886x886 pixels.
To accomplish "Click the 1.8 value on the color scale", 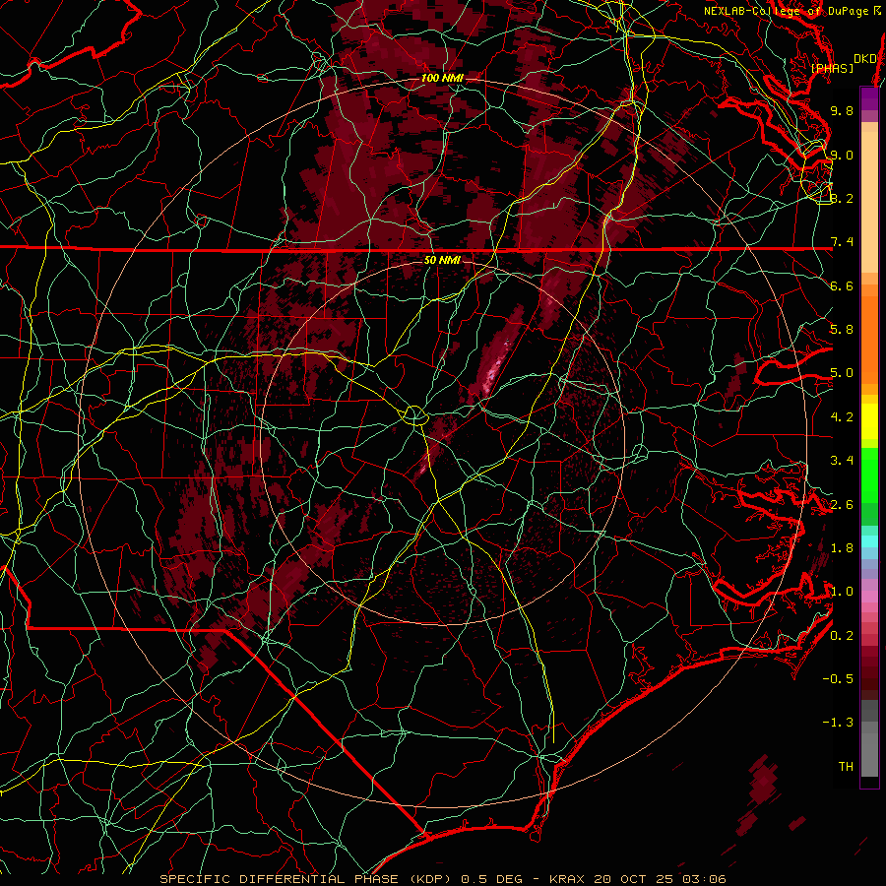I will pyautogui.click(x=842, y=548).
